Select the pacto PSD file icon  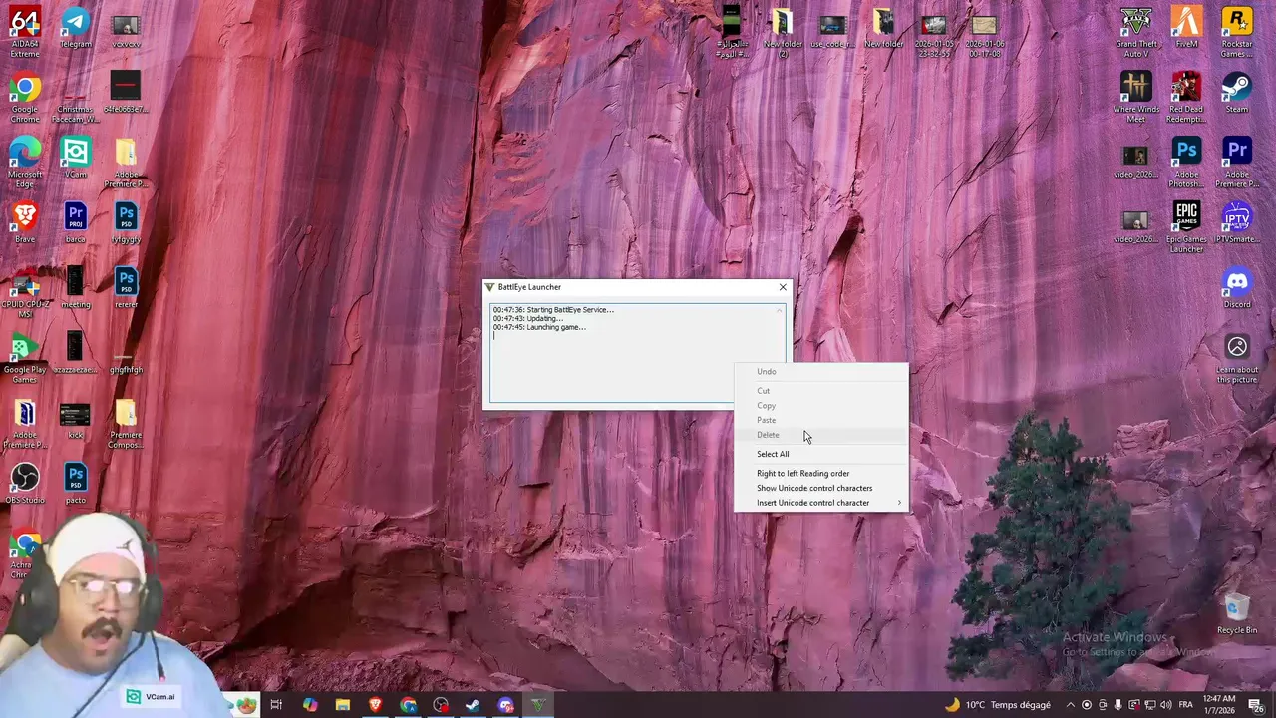click(75, 483)
